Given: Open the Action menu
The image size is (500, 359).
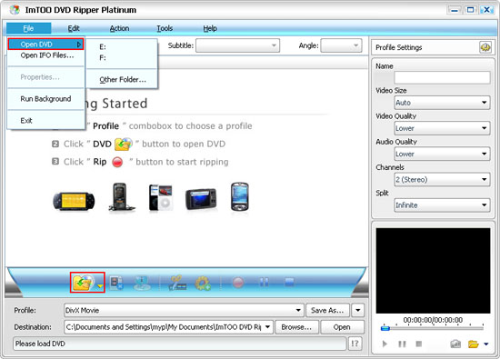Looking at the screenshot, I should (120, 28).
